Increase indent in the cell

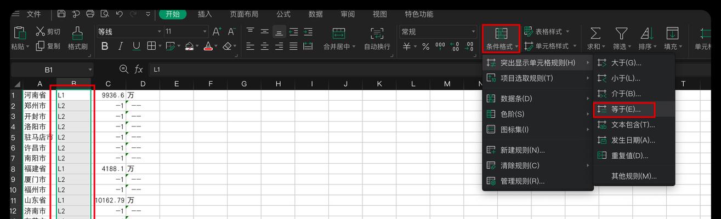308,32
